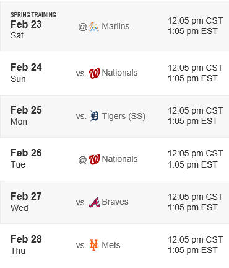Select the Feb 25 Mon date

26,116
